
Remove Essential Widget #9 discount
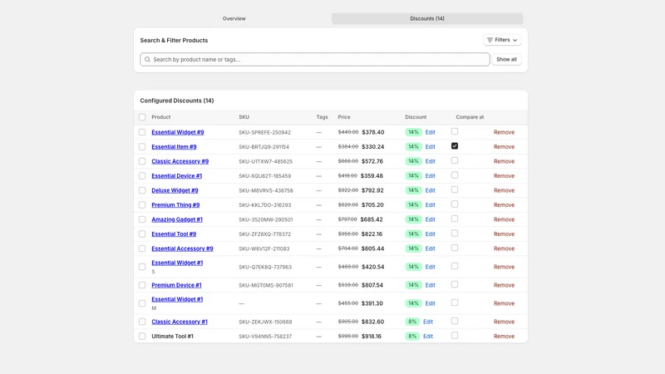pos(504,132)
